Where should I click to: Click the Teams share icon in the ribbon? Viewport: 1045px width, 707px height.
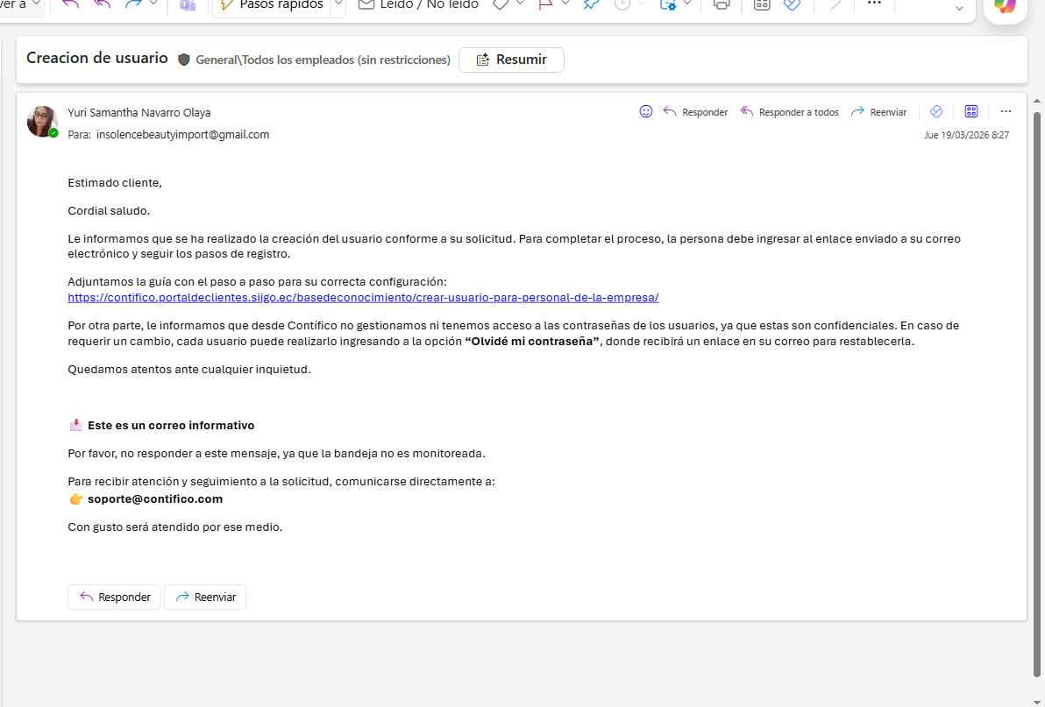click(188, 4)
